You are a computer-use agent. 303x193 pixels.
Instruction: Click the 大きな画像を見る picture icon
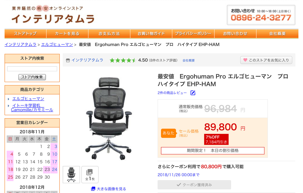point(93,189)
